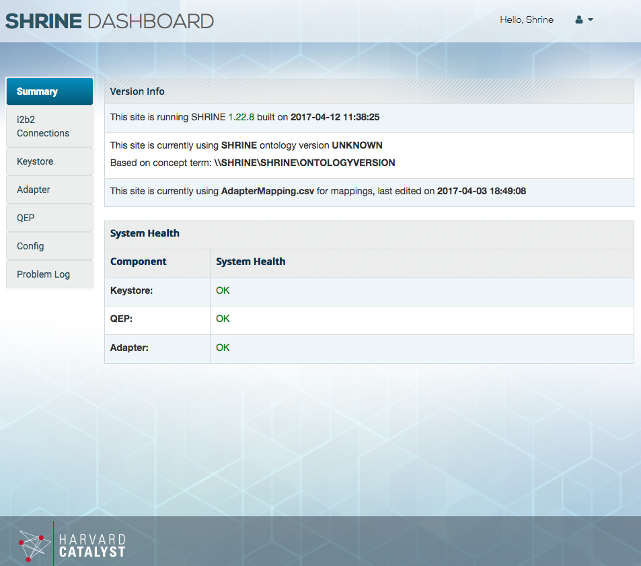Select last edited date 2017-04-03 18:49:08
This screenshot has width=641, height=566.
click(x=482, y=192)
